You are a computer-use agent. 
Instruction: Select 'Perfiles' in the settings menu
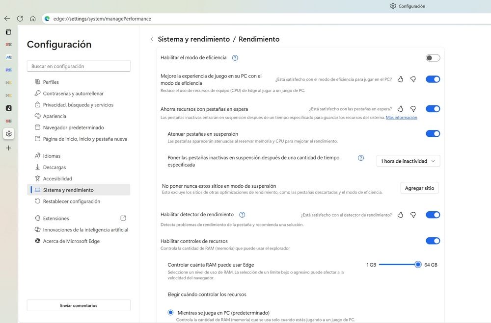coord(51,82)
